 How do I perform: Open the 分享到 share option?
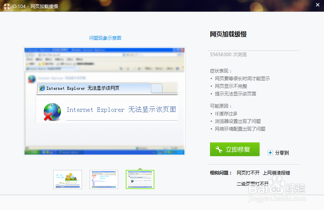pyautogui.click(x=282, y=153)
